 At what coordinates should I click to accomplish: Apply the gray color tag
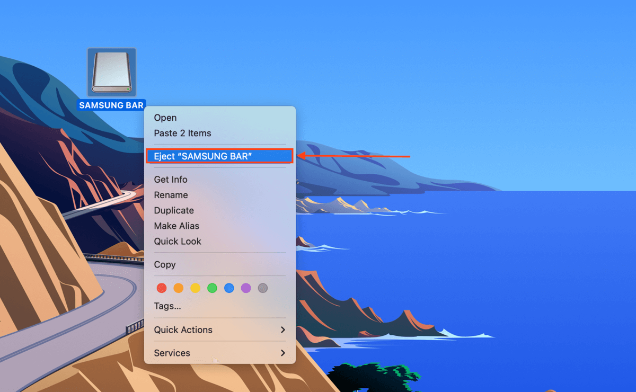262,288
